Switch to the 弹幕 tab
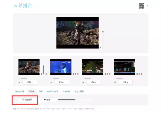Screen dimensions: 162x113 (x=41, y=91)
